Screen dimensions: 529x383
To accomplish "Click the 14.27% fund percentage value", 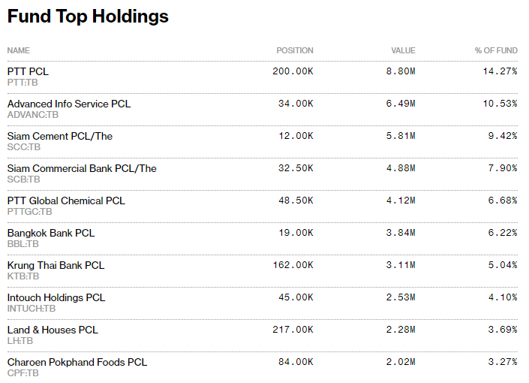I will (500, 71).
